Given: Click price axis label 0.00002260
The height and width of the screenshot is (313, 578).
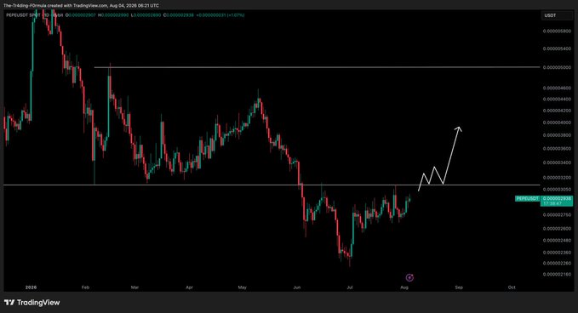Looking at the screenshot, I should click(x=558, y=264).
